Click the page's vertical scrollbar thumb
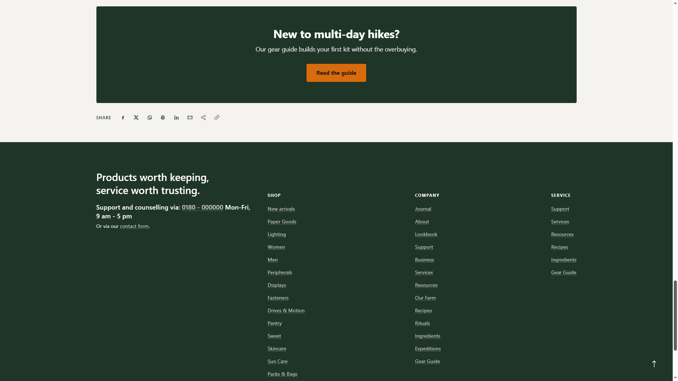Image resolution: width=678 pixels, height=381 pixels. pos(675,315)
